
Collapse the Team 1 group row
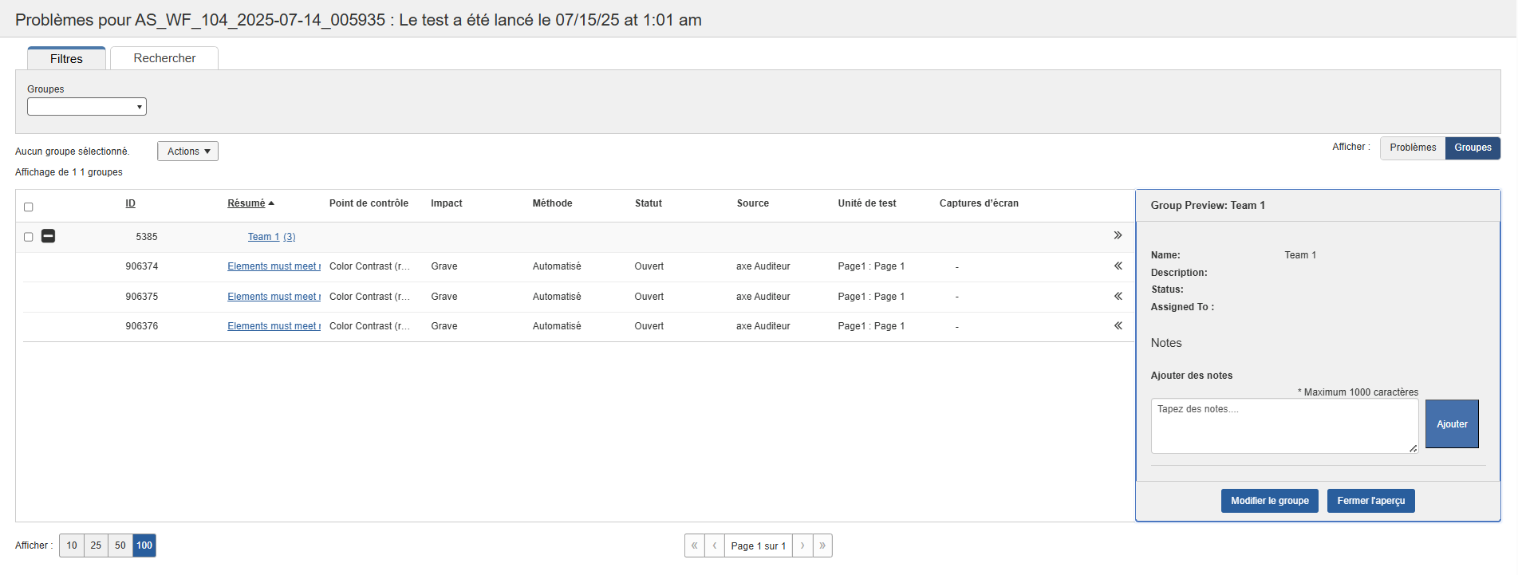[x=48, y=236]
